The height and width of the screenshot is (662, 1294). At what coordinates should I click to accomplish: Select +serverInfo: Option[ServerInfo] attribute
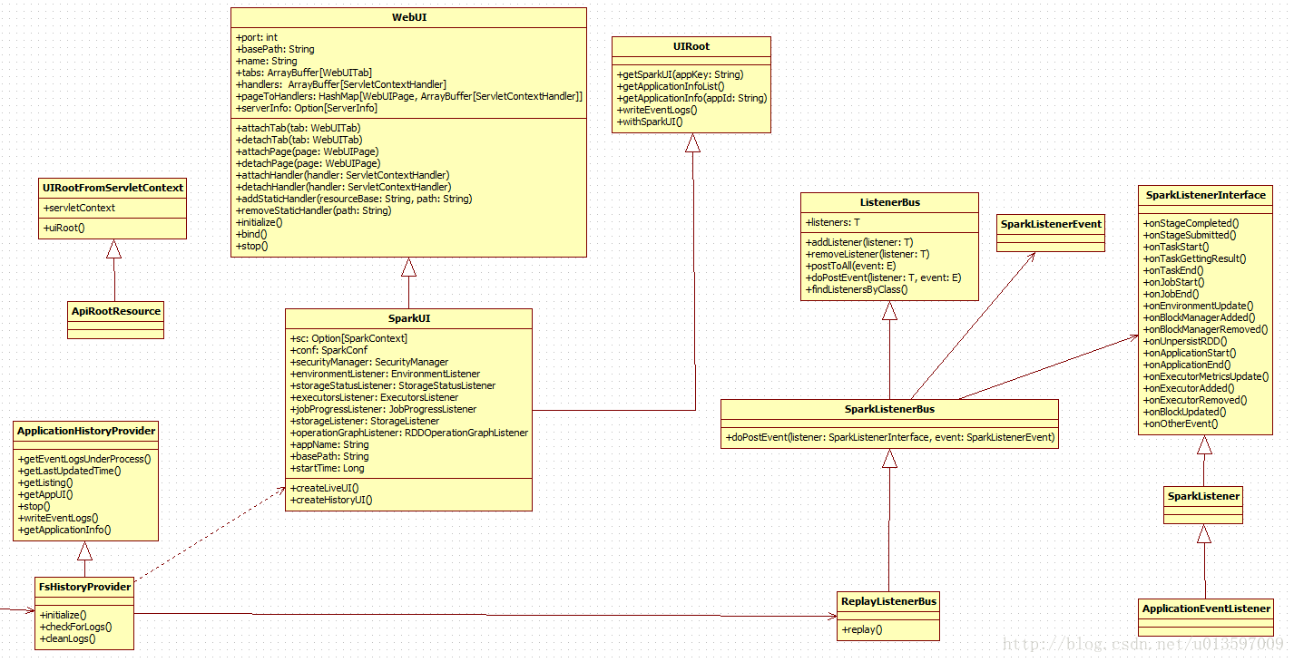click(x=307, y=108)
